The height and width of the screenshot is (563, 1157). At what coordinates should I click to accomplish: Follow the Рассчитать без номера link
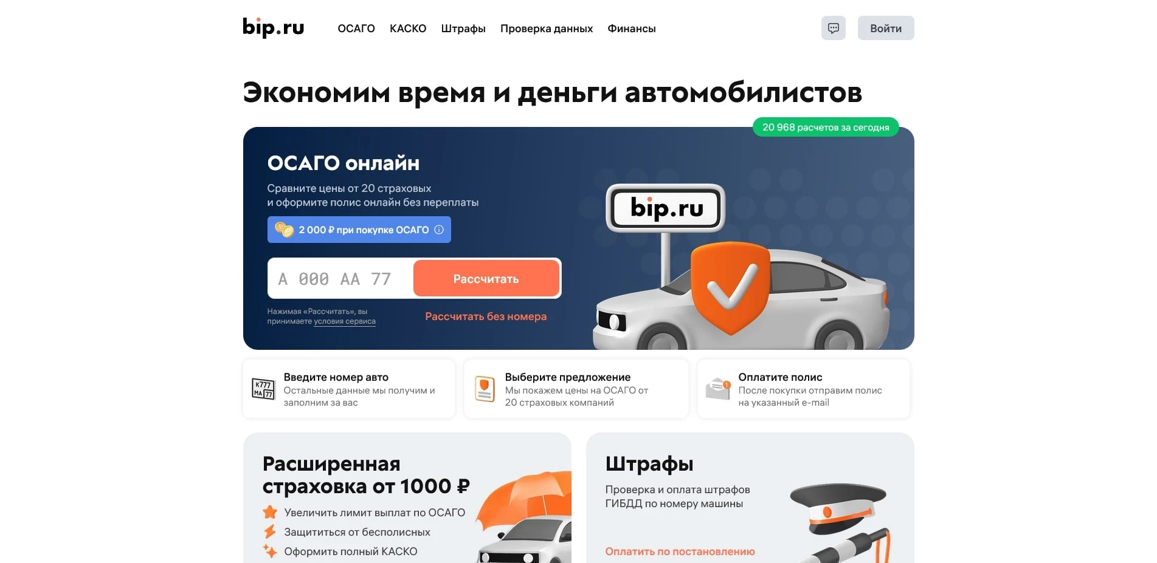coord(486,316)
